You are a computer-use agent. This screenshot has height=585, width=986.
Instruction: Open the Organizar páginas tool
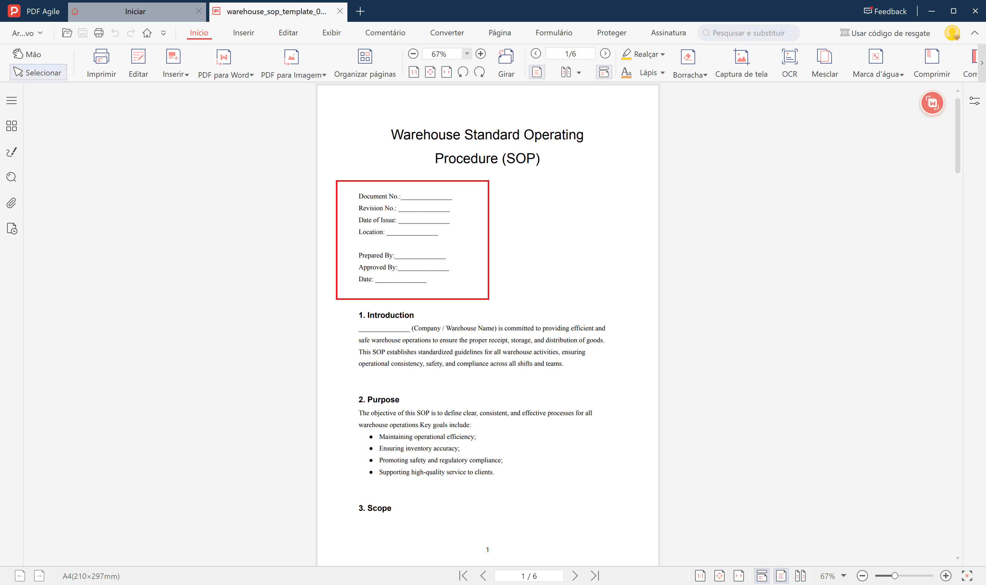coord(364,57)
